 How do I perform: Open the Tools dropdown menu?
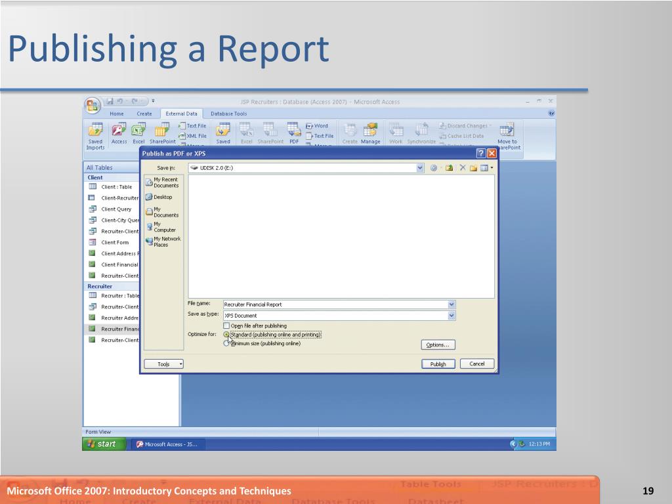pyautogui.click(x=163, y=364)
